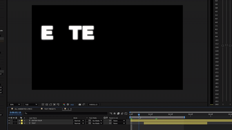Switch to ALL ANIMATED LYRICS tab

(23, 109)
